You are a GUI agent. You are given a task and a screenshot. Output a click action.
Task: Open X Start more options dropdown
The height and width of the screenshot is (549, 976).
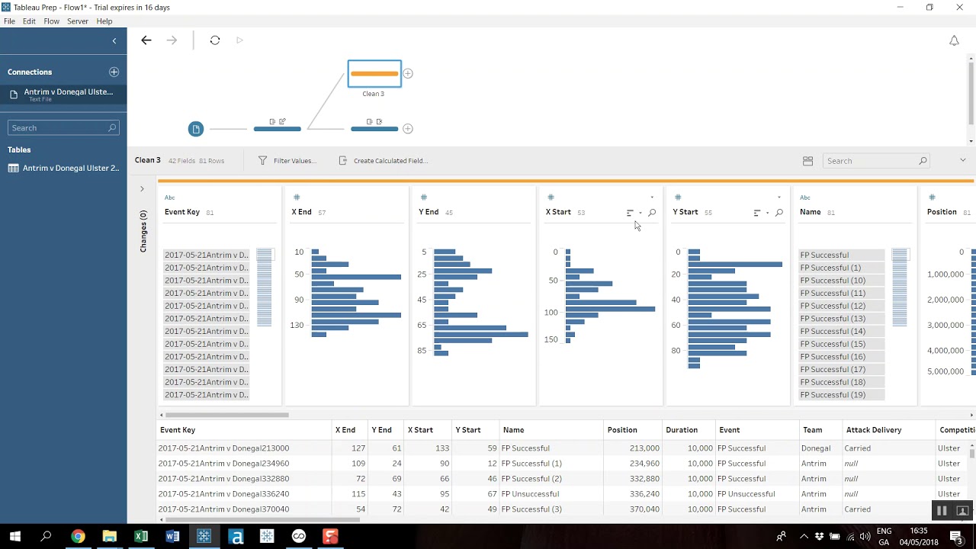click(651, 197)
